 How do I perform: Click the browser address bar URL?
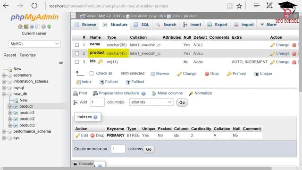[x=109, y=6]
